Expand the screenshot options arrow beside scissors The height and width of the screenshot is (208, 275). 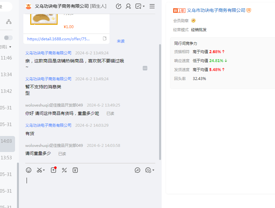tap(44, 170)
